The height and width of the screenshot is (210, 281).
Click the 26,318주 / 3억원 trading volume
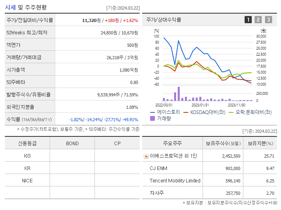coord(122,58)
